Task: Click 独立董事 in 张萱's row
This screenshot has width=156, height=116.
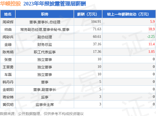Action: pyautogui.click(x=45, y=60)
